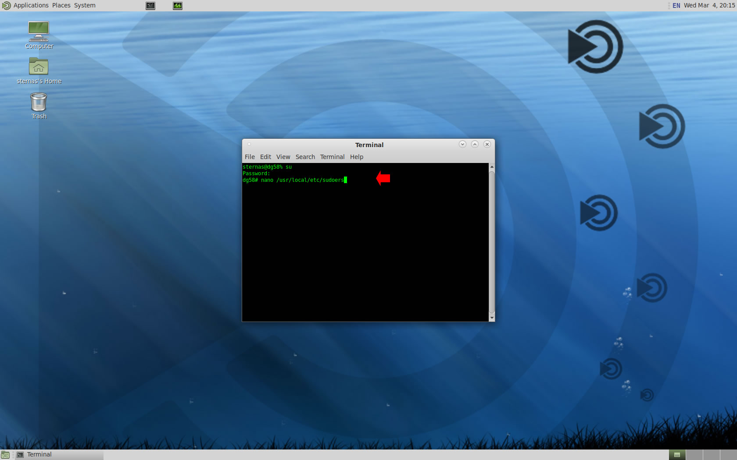
Task: Close the Terminal window
Action: point(487,144)
